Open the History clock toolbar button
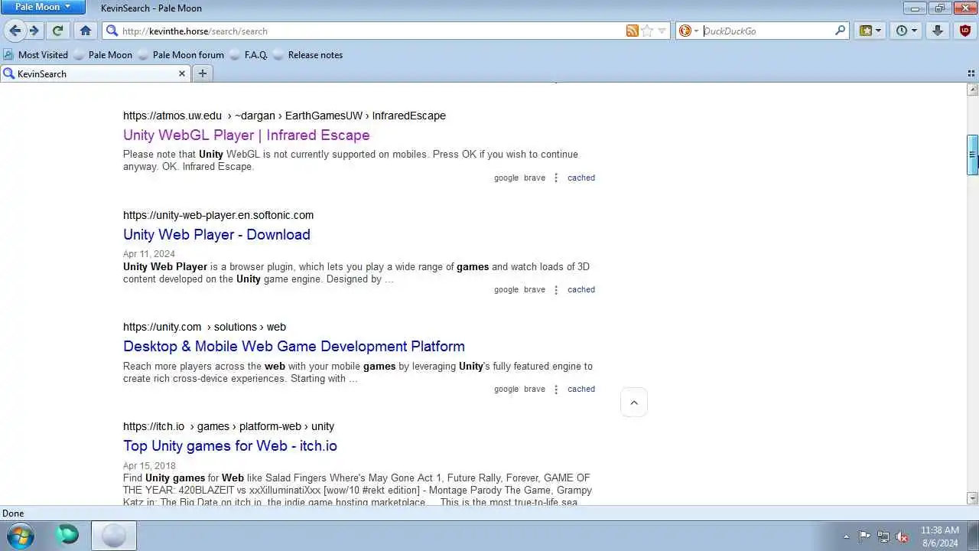The width and height of the screenshot is (979, 551). tap(906, 31)
